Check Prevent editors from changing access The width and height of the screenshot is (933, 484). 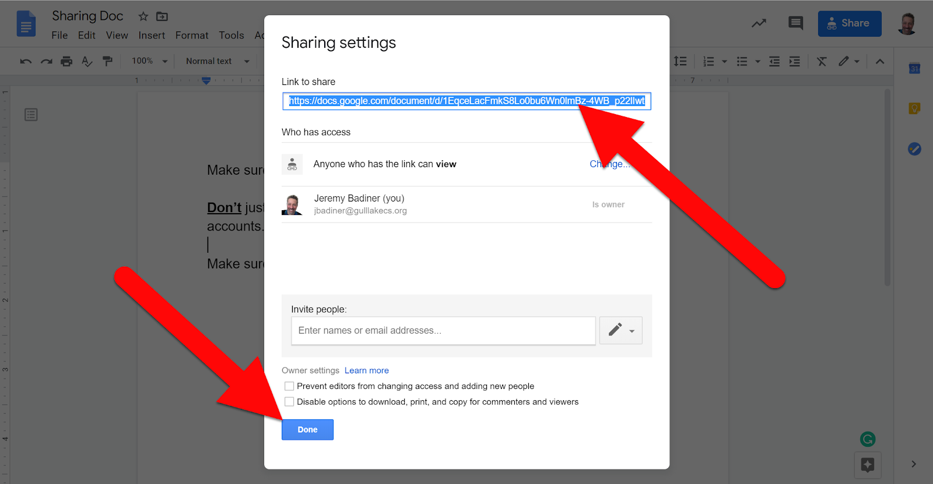point(289,386)
